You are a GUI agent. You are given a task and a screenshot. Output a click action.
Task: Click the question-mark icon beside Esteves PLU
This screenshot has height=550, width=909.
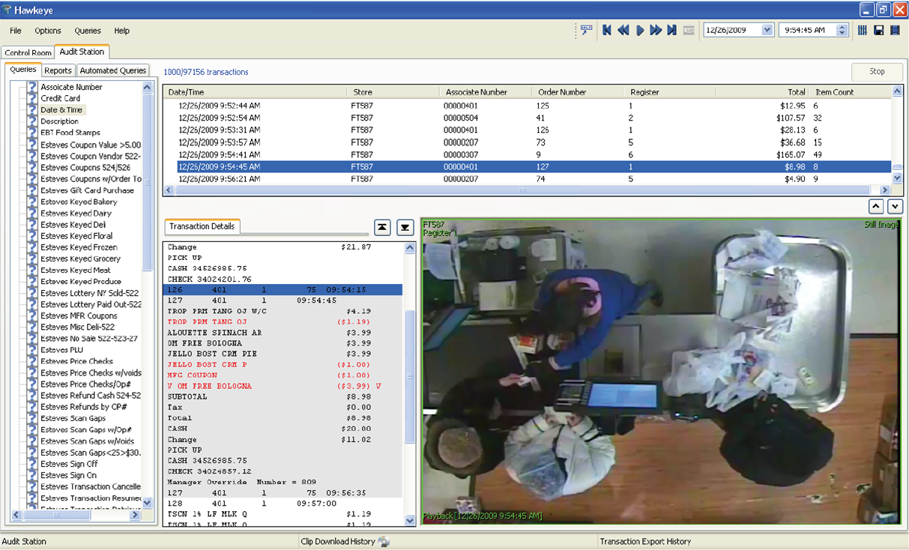click(x=32, y=350)
